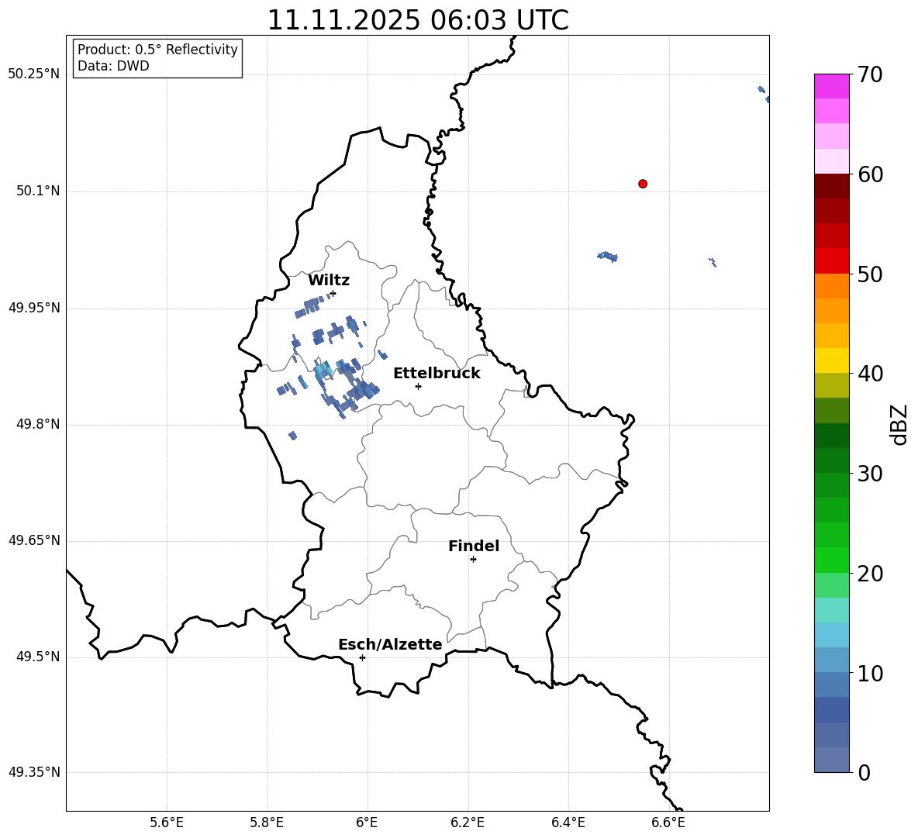The width and height of the screenshot is (918, 838).
Task: Pick the yellow colorbar swatch above 40
Action: click(x=831, y=360)
